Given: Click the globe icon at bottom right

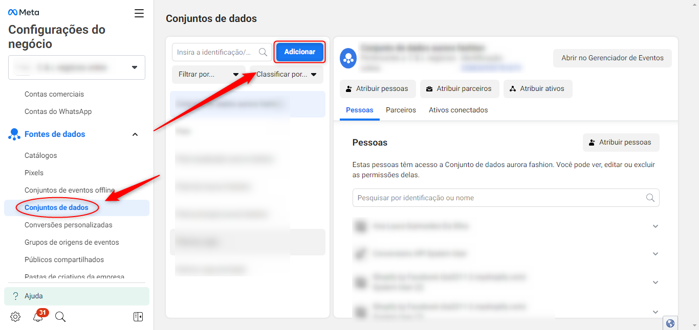Looking at the screenshot, I should click(670, 323).
